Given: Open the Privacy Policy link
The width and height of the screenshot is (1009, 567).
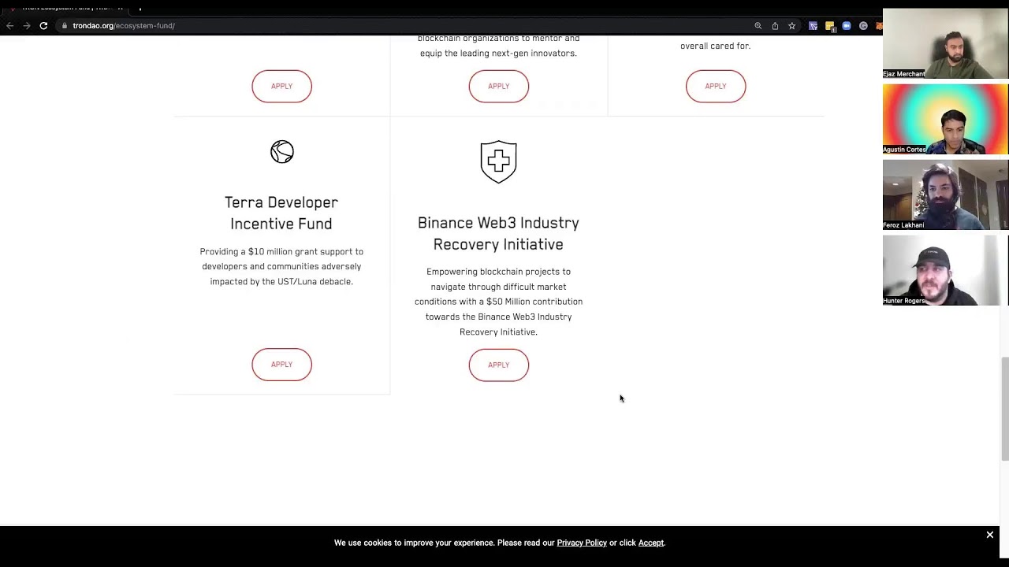Looking at the screenshot, I should point(582,543).
